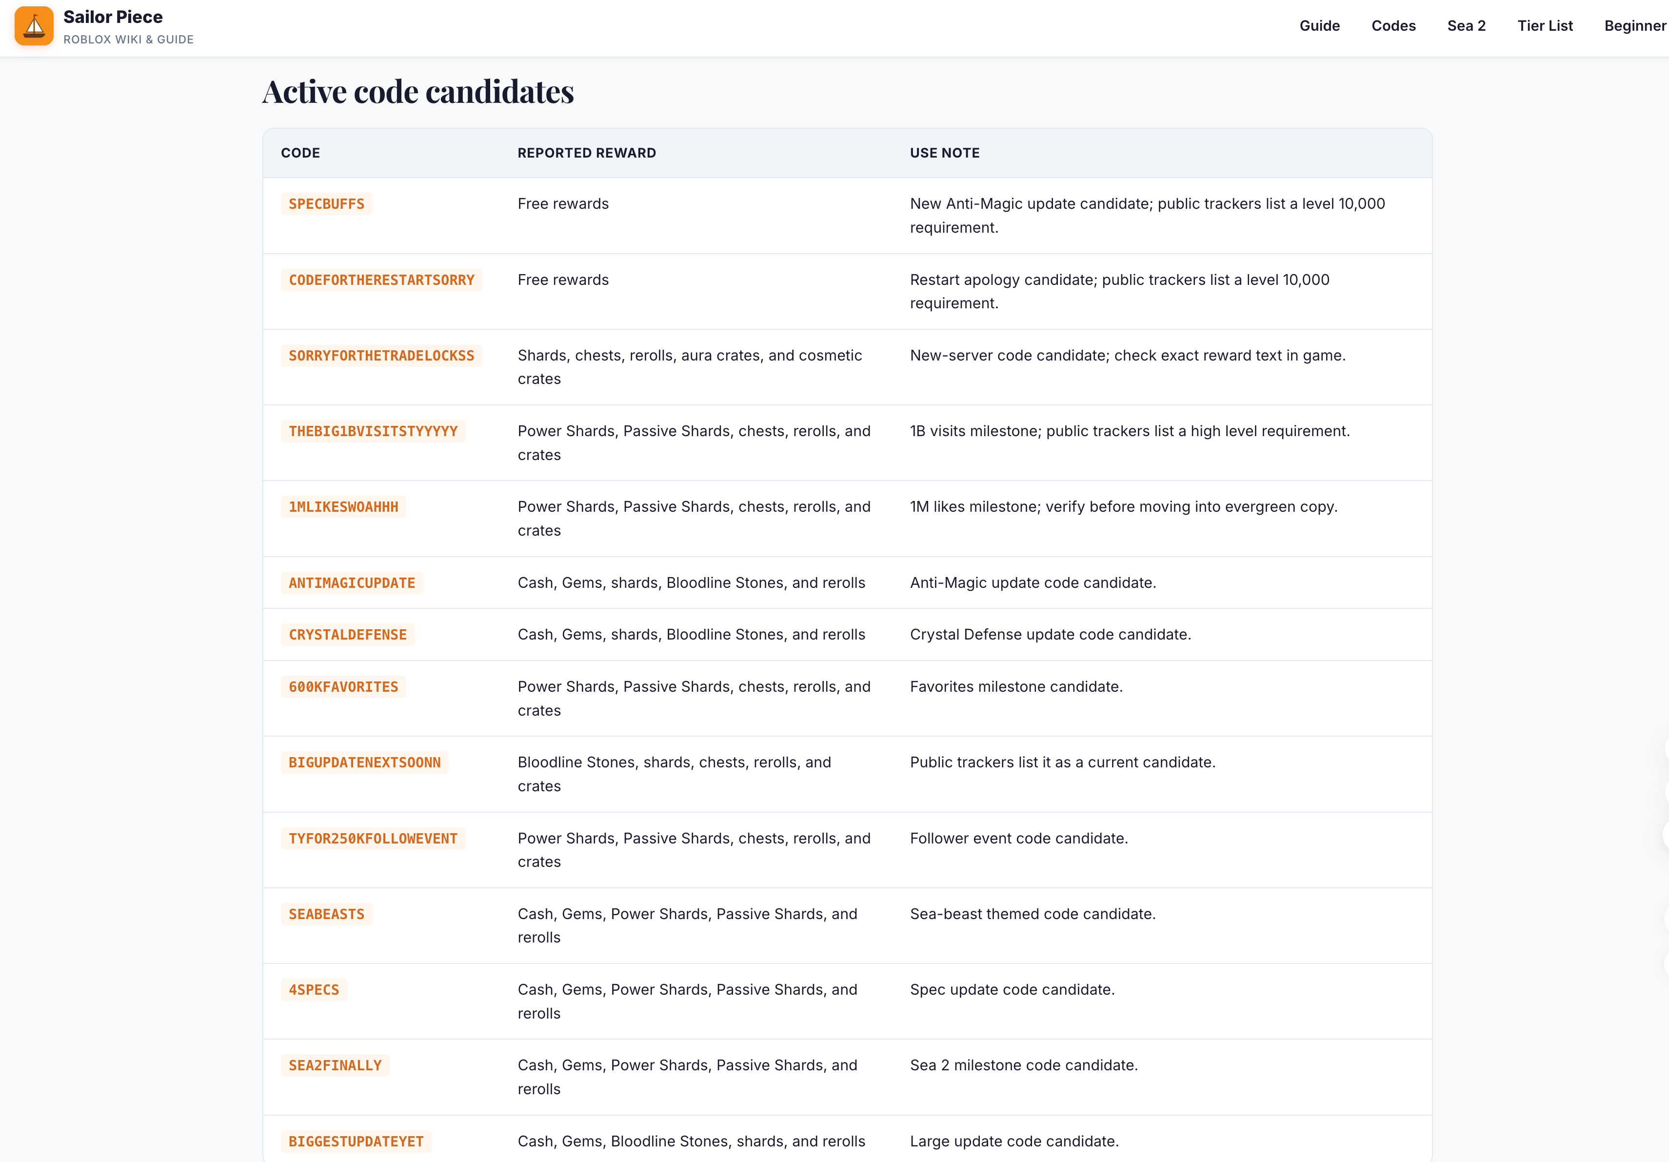1669x1162 pixels.
Task: Click the SORRYFORTHETRADELOCKSS code
Action: point(381,356)
